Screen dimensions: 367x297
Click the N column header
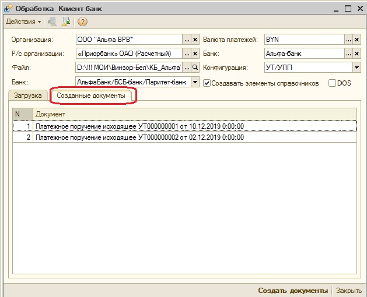(x=23, y=114)
